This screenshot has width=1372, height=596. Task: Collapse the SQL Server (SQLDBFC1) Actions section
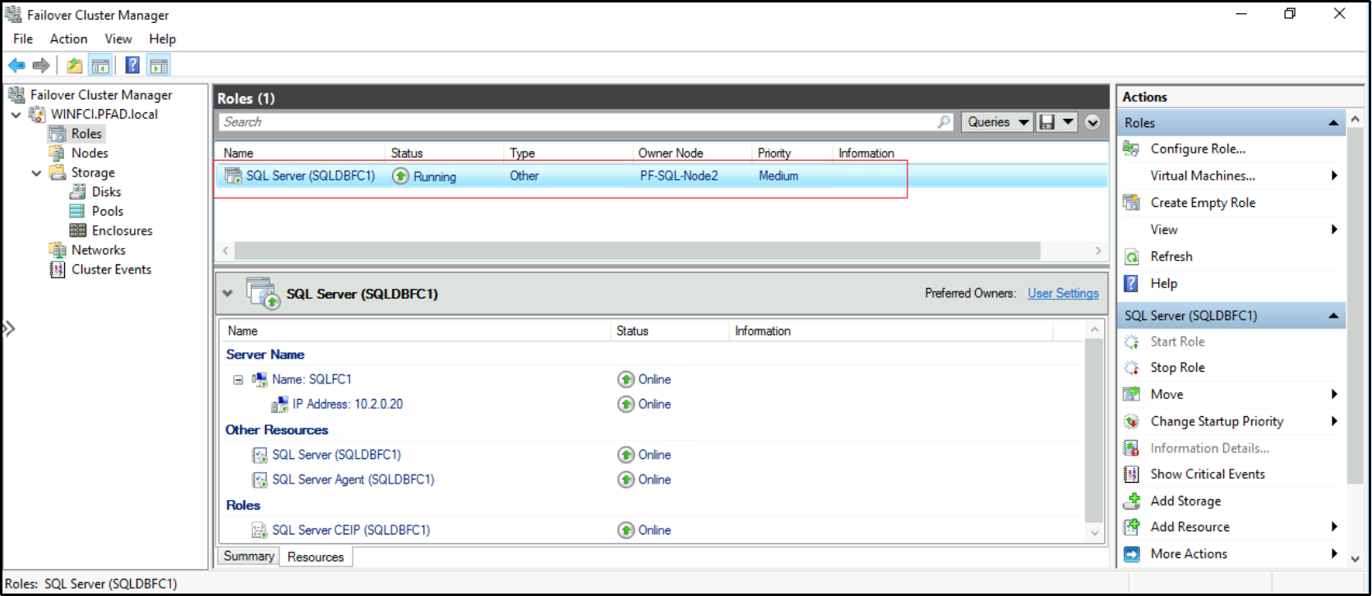point(1333,316)
